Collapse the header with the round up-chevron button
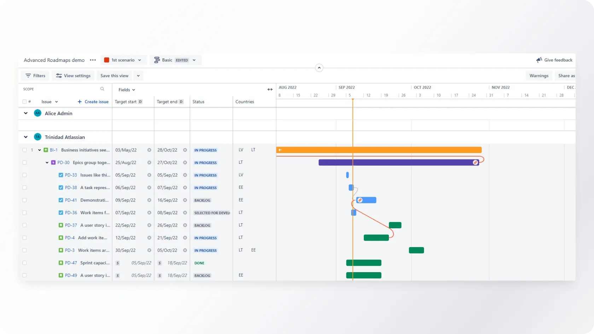This screenshot has width=594, height=334. point(319,68)
